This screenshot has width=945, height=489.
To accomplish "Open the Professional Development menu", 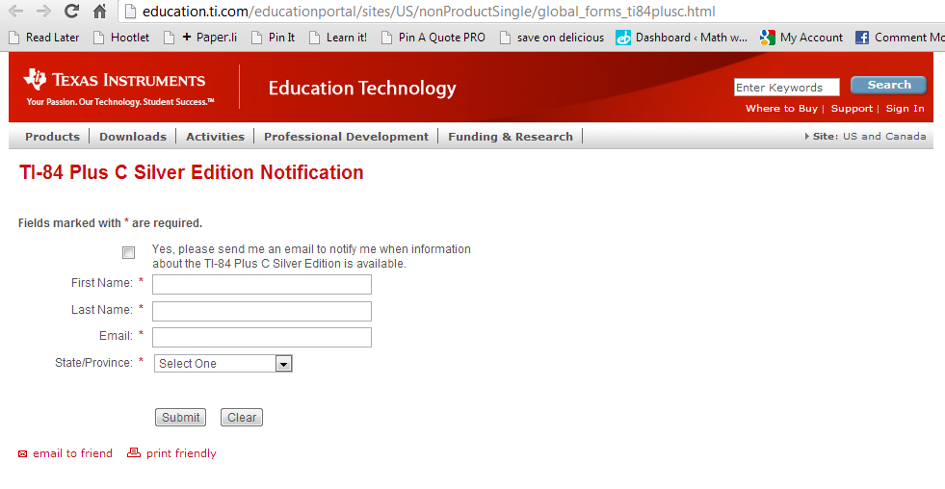I will (346, 137).
